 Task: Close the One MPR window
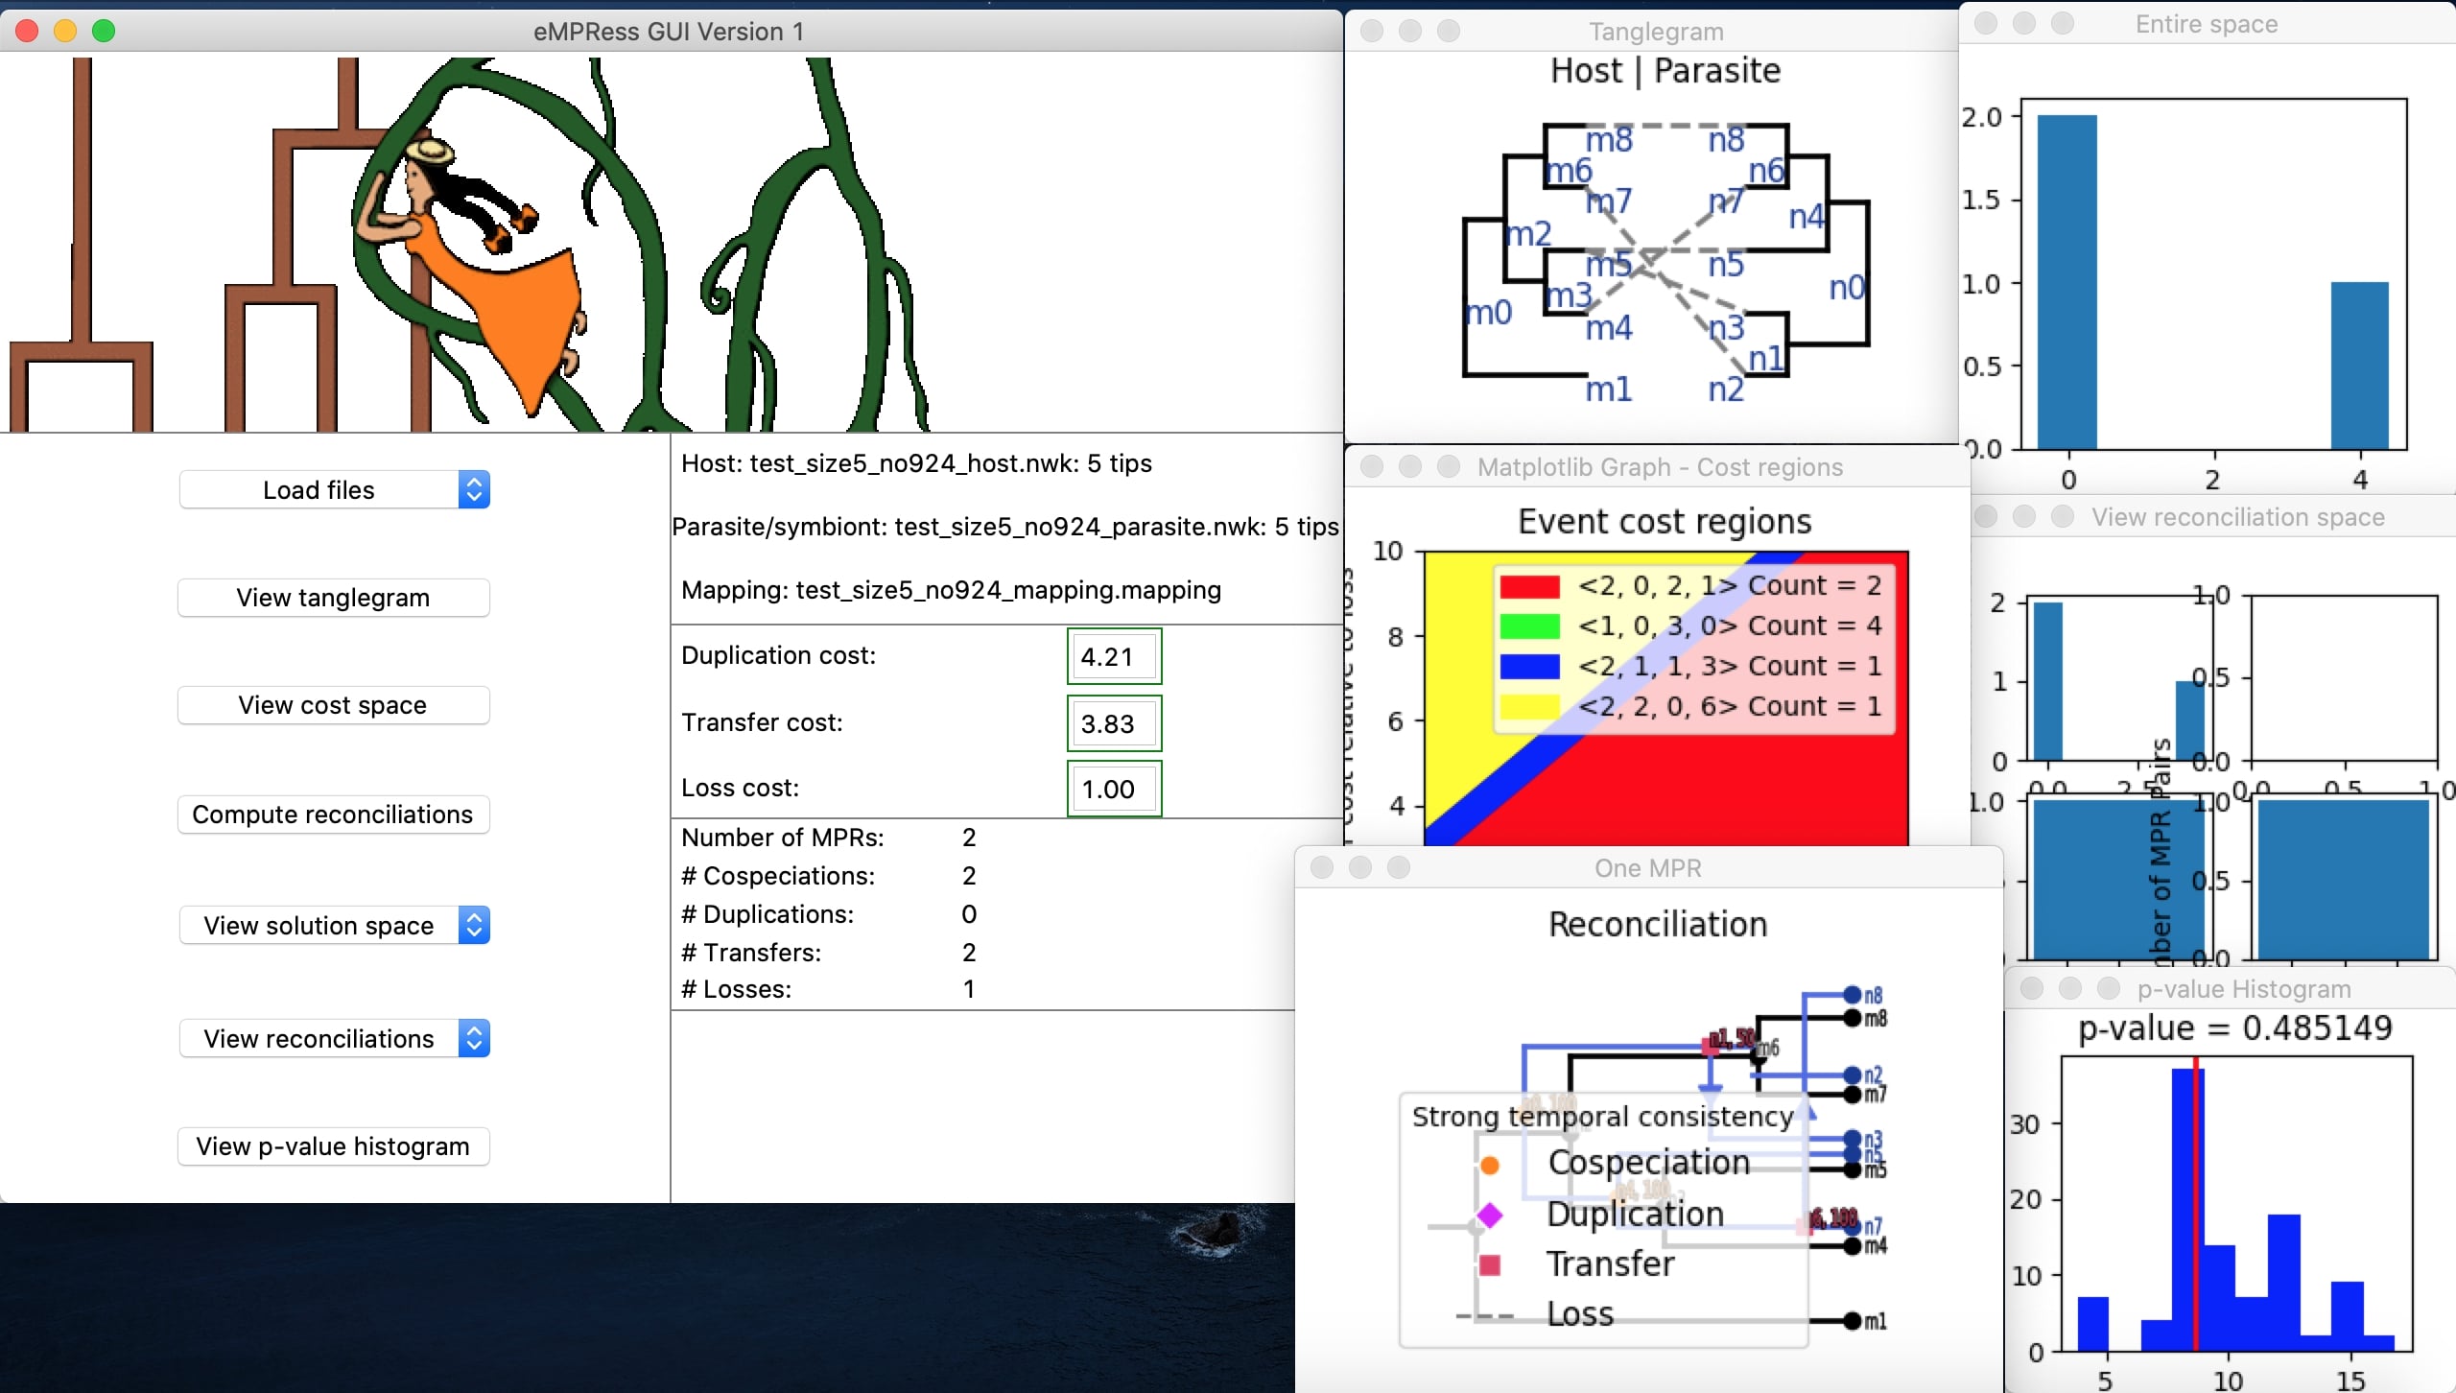tap(1322, 867)
